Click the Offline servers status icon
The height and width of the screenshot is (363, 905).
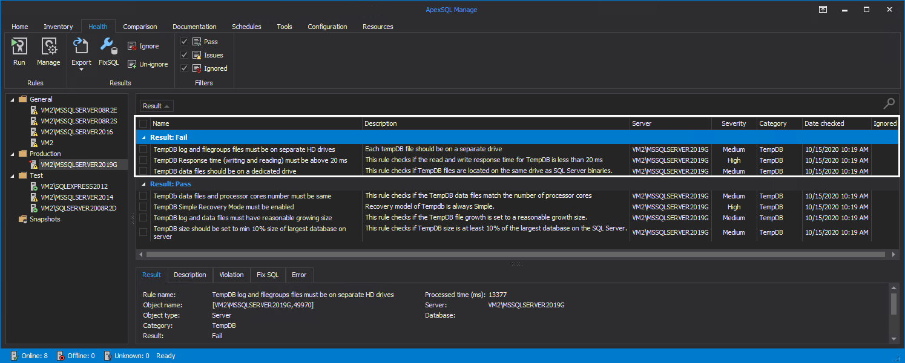(61, 356)
